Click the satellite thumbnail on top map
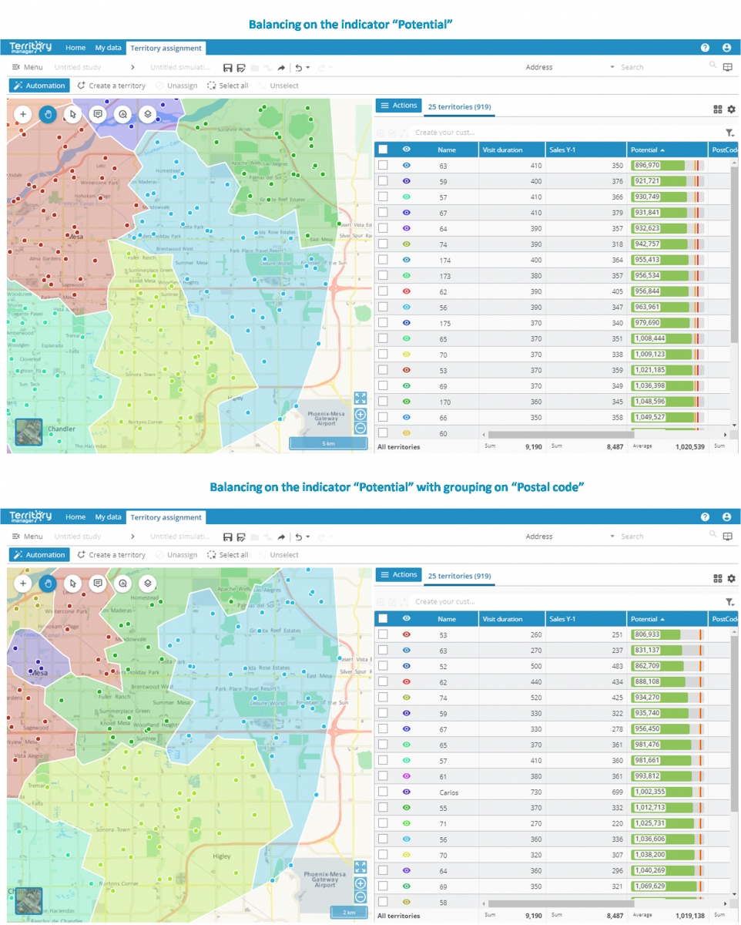The width and height of the screenshot is (741, 925). coord(29,432)
